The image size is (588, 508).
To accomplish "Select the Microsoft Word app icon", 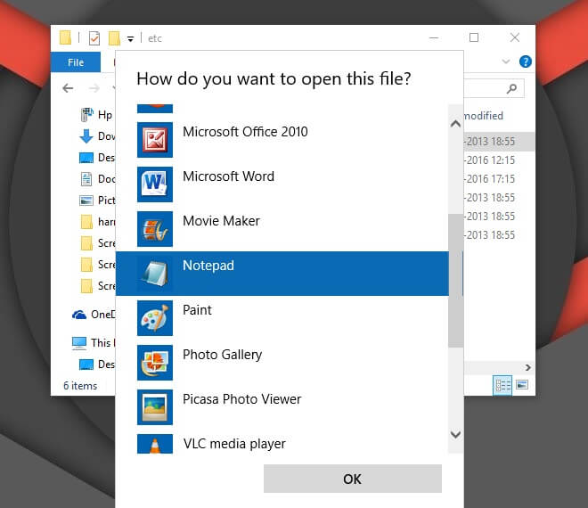I will (x=155, y=184).
